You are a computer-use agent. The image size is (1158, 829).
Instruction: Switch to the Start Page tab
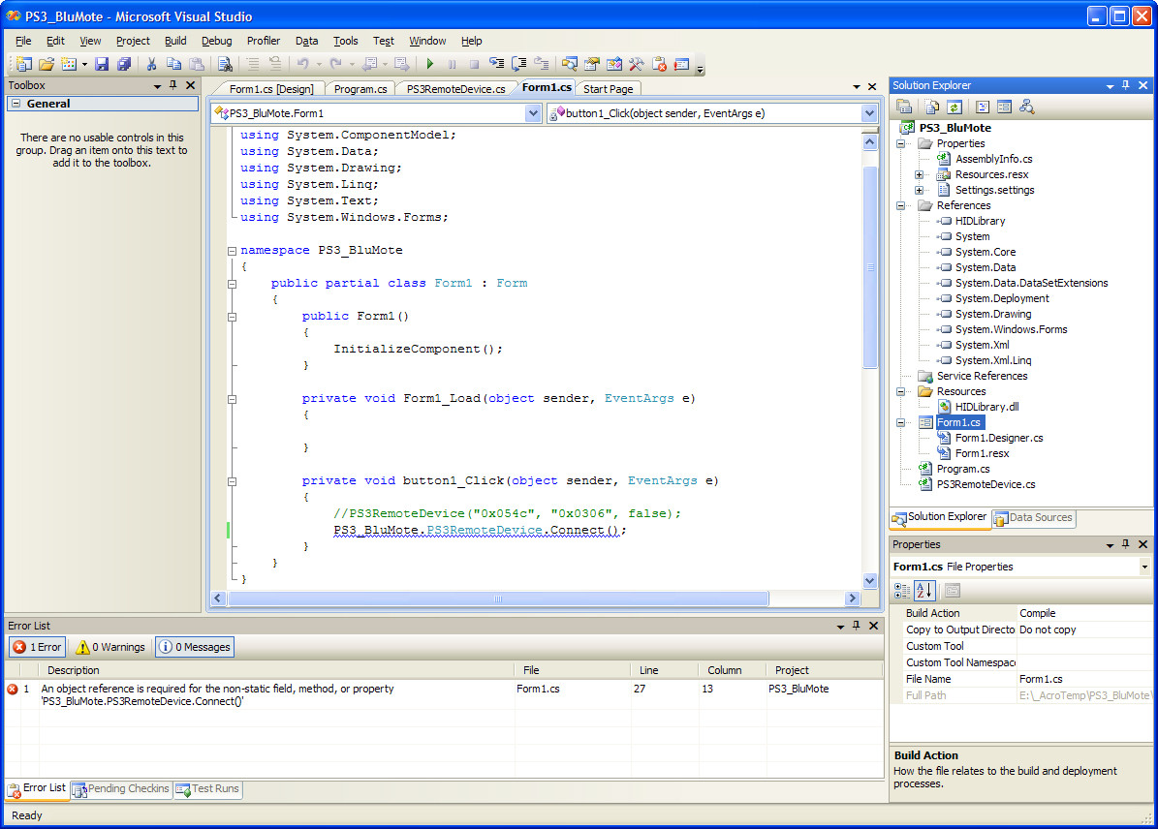pyautogui.click(x=608, y=89)
